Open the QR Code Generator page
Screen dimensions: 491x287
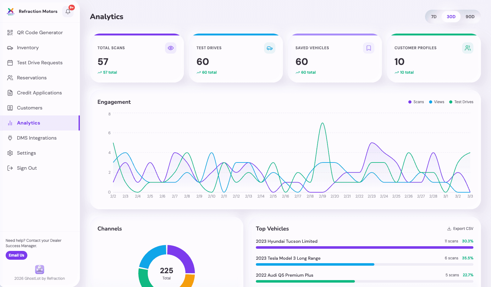(x=40, y=33)
